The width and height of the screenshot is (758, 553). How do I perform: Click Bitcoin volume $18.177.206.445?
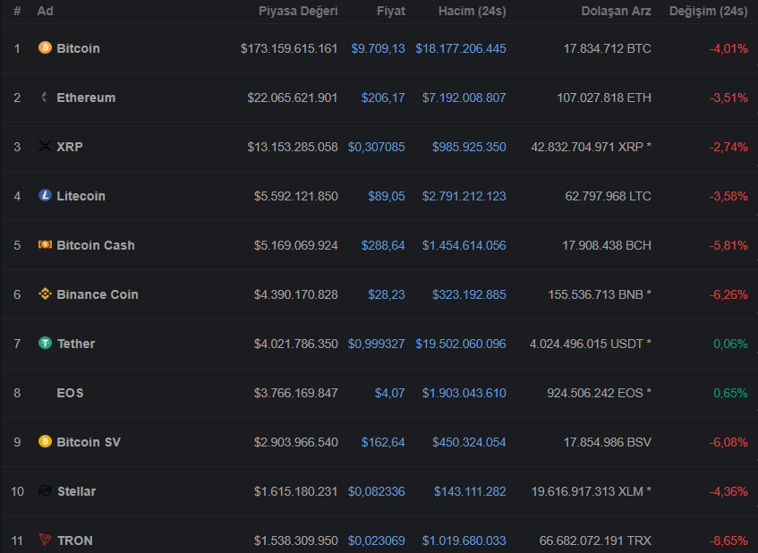461,48
